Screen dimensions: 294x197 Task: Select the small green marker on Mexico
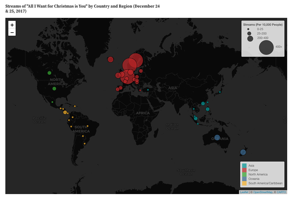click(x=52, y=102)
